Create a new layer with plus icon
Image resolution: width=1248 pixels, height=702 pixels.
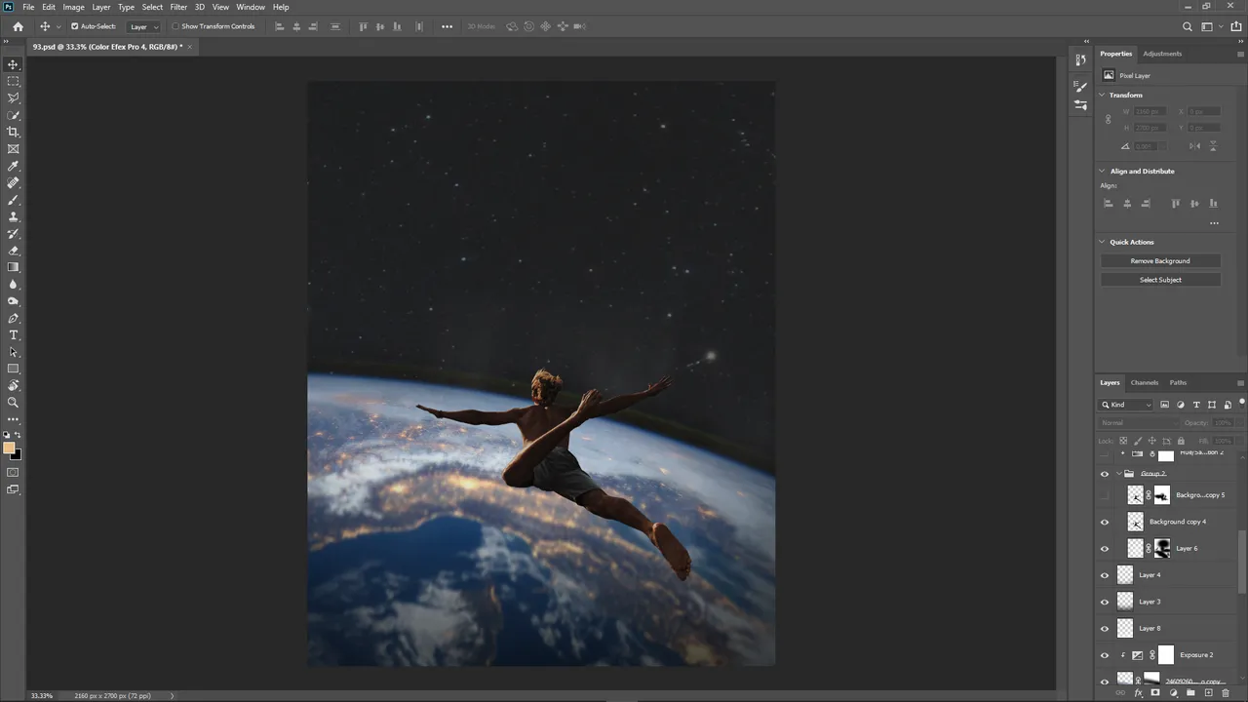tap(1208, 693)
